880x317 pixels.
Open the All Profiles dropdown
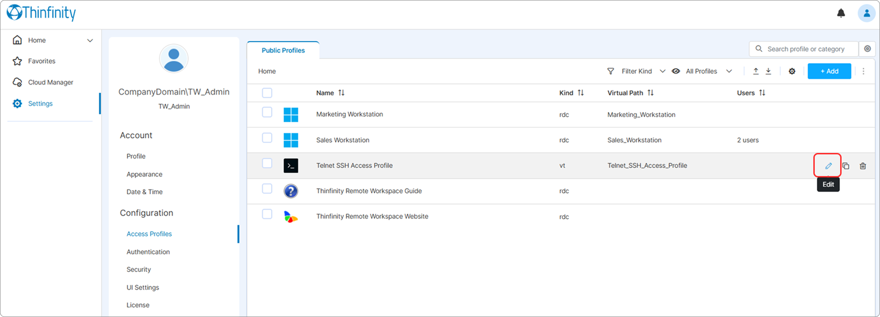(x=702, y=71)
